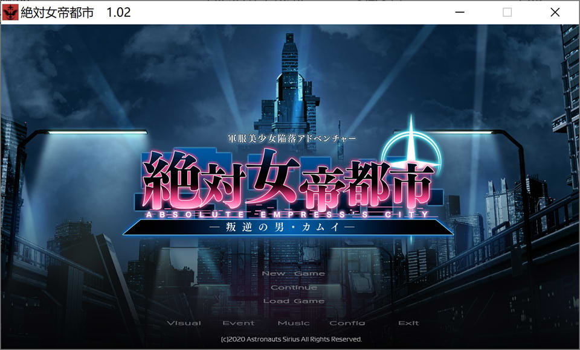Click the glowing star emblem on the logo
Screen dimensions: 580x350
[x=412, y=147]
